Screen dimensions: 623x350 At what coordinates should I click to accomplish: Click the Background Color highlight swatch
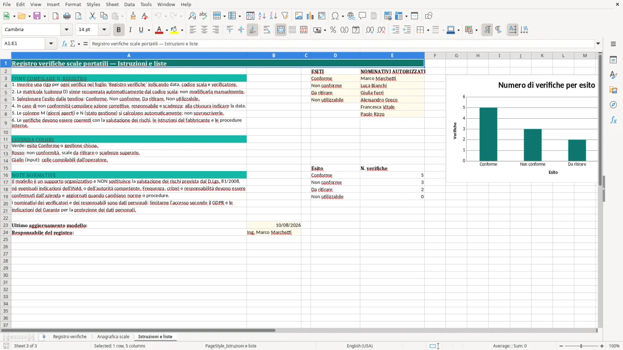[x=174, y=30]
